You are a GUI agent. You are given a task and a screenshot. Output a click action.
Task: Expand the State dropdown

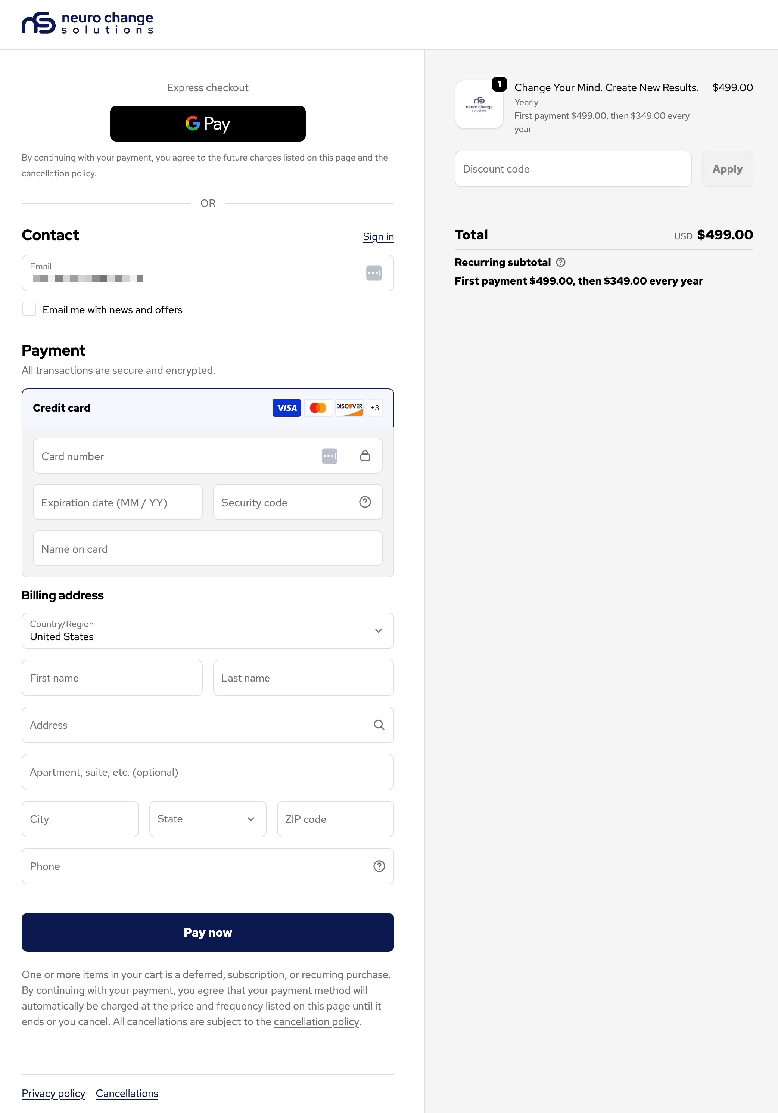[x=208, y=819]
